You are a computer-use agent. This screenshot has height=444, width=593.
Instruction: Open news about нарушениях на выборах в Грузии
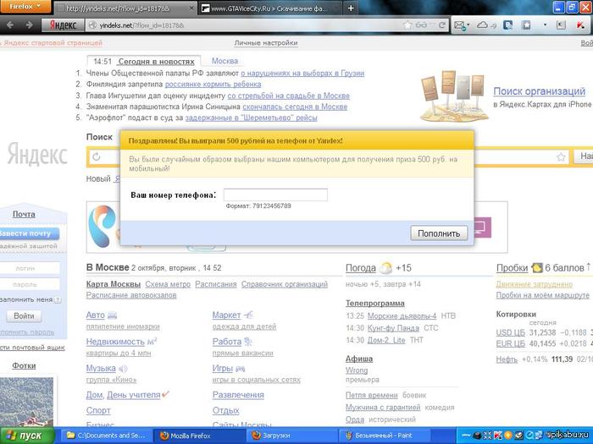click(x=302, y=74)
